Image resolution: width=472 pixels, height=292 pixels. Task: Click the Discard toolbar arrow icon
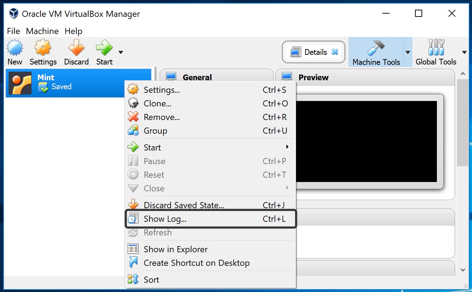[x=76, y=48]
